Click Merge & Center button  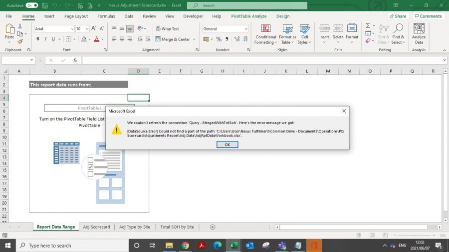173,39
